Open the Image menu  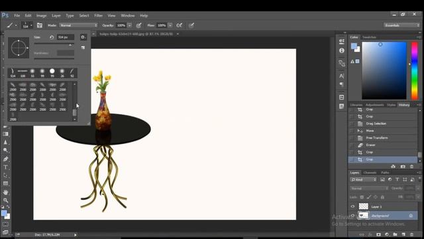pyautogui.click(x=41, y=15)
